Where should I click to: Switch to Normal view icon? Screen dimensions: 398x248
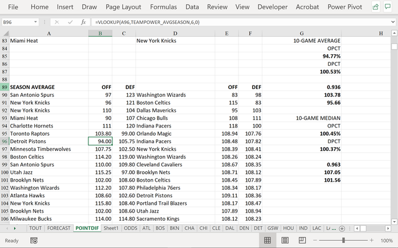[x=268, y=240]
